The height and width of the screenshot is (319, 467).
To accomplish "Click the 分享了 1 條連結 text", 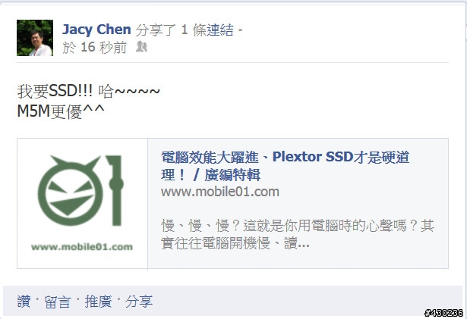I will tap(189, 30).
